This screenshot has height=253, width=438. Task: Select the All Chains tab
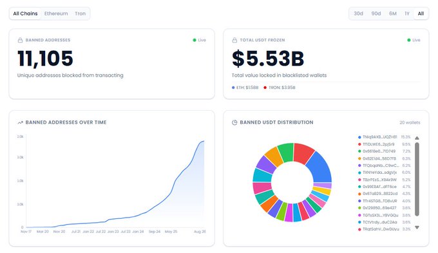click(x=25, y=14)
